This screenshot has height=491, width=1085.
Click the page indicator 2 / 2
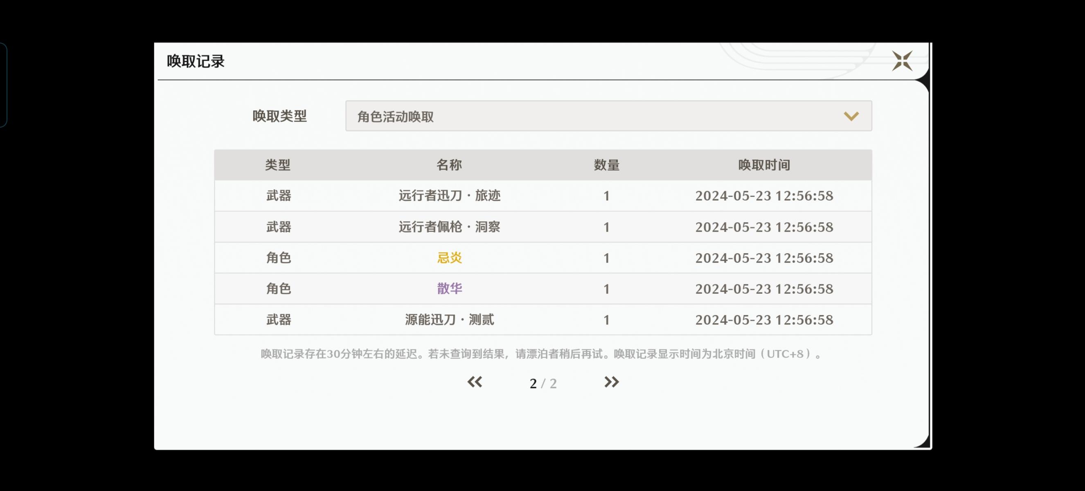[543, 383]
